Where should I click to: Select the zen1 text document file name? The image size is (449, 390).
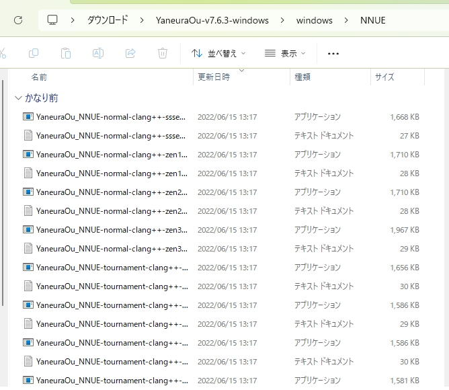112,173
